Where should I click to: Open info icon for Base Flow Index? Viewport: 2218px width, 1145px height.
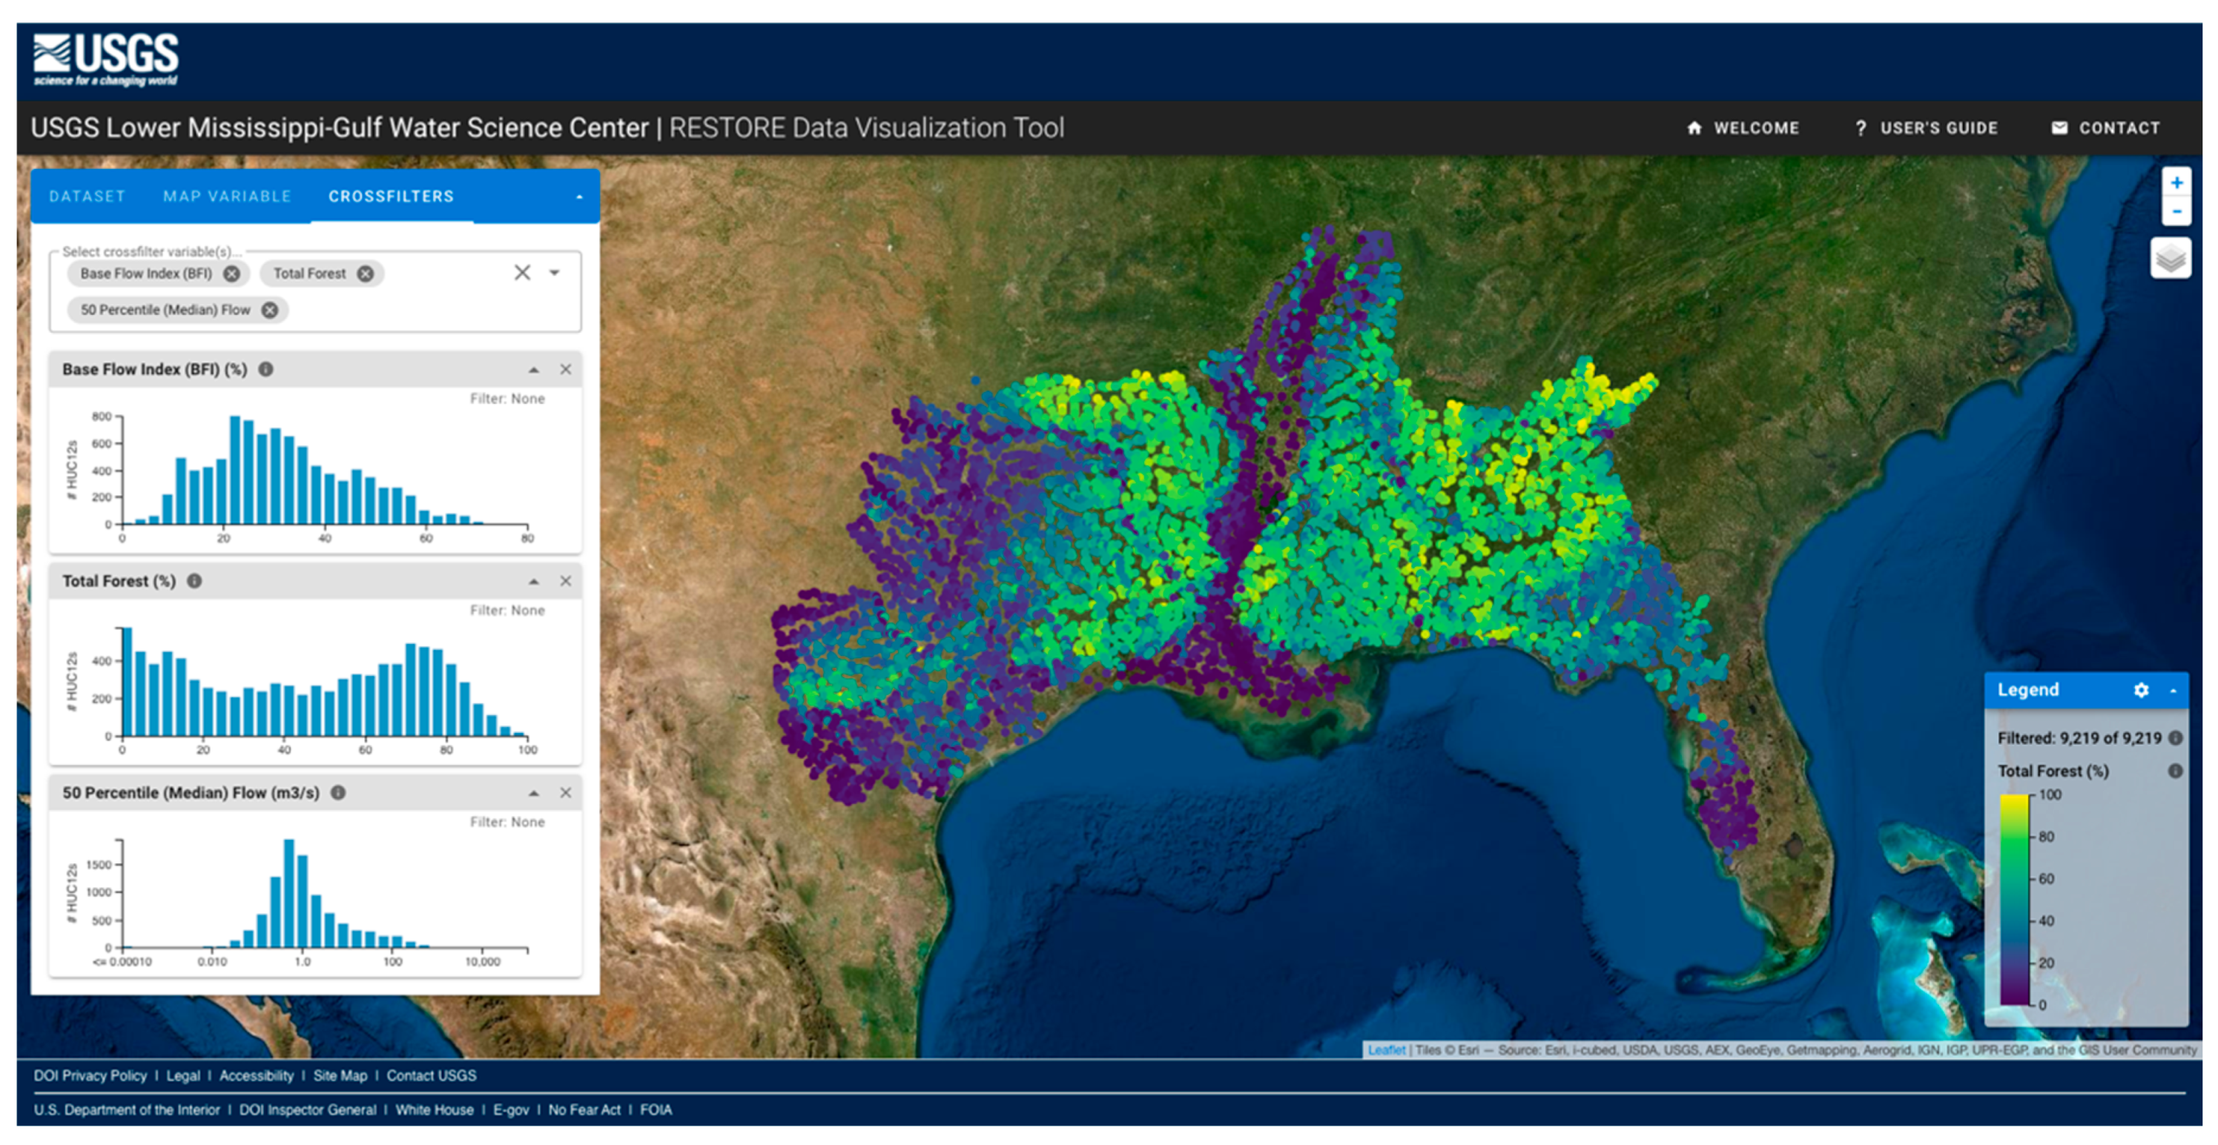pos(266,369)
